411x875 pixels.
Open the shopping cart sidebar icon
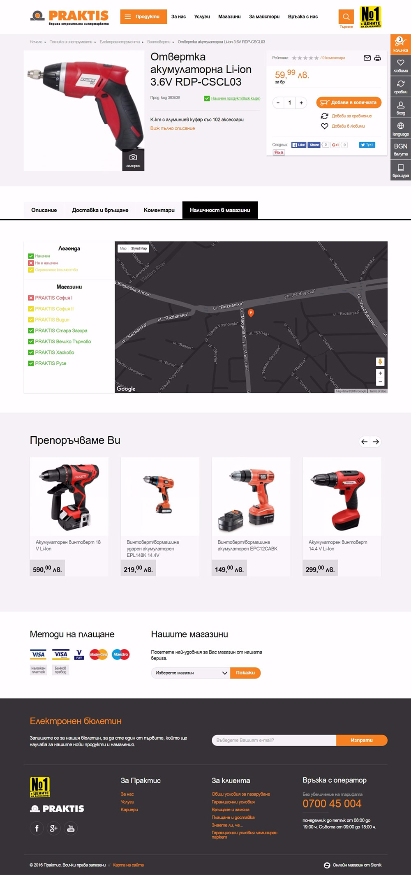click(400, 44)
